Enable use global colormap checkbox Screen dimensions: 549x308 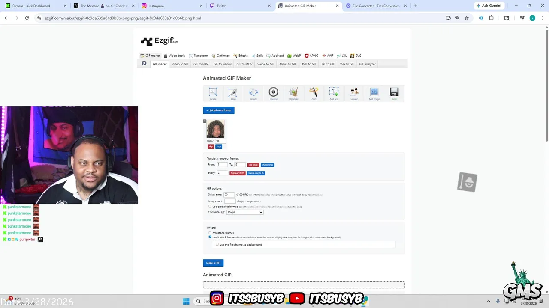tap(210, 207)
